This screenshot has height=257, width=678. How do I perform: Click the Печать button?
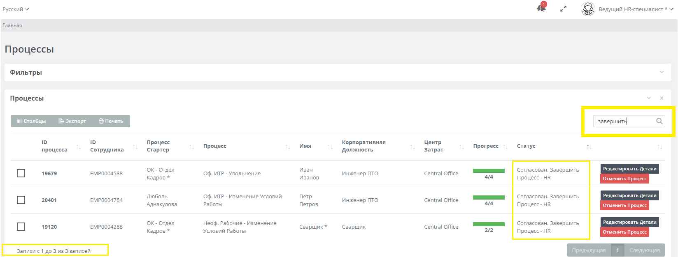(x=111, y=121)
